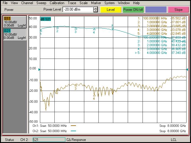191x143 pixels.
Task: Click the yellow Level button
Action: click(x=111, y=10)
